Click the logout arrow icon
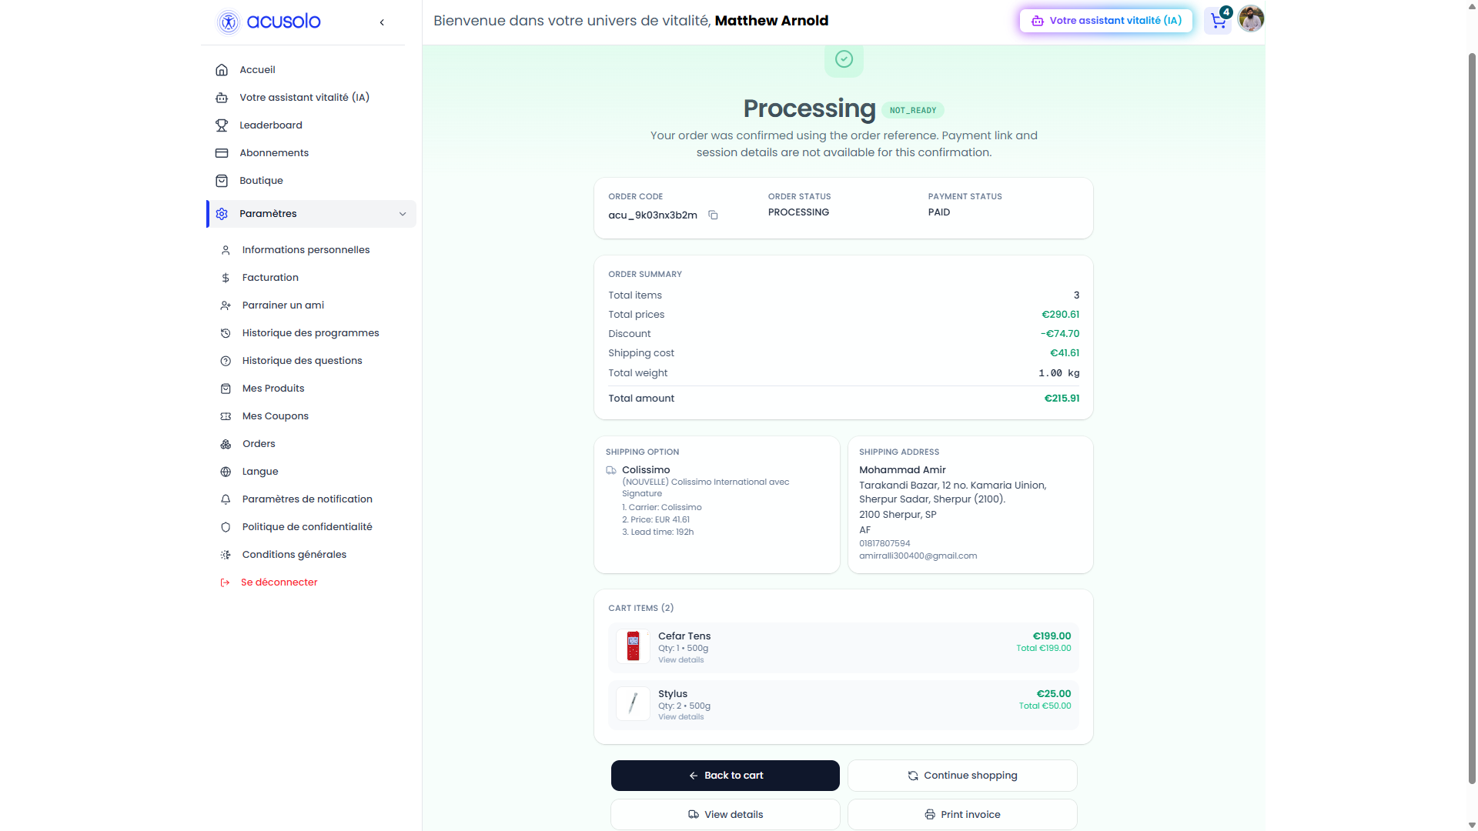This screenshot has height=831, width=1478. coord(225,582)
